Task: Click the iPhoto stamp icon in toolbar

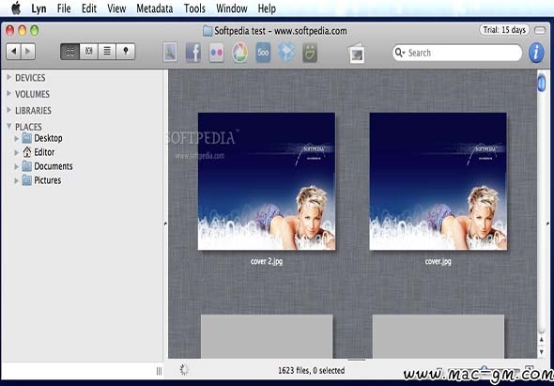Action: [x=170, y=53]
